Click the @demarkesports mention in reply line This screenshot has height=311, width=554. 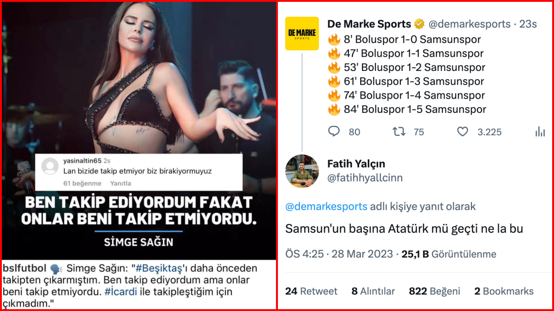(326, 206)
